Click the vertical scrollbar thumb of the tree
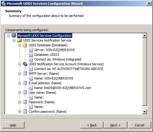 (x=144, y=71)
